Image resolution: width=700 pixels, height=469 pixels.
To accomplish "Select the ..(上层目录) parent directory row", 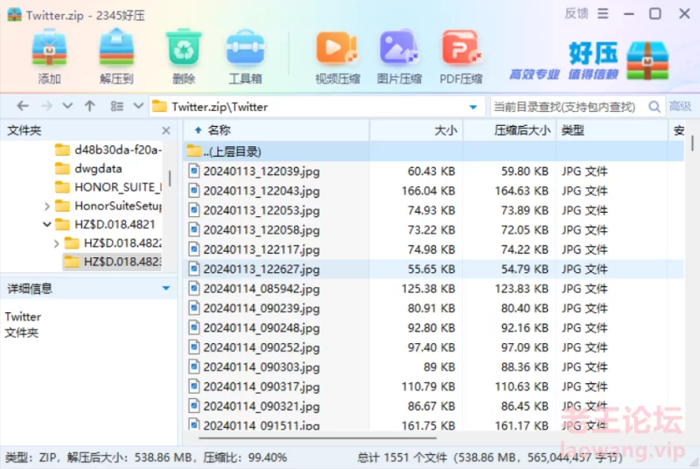I will [x=433, y=151].
